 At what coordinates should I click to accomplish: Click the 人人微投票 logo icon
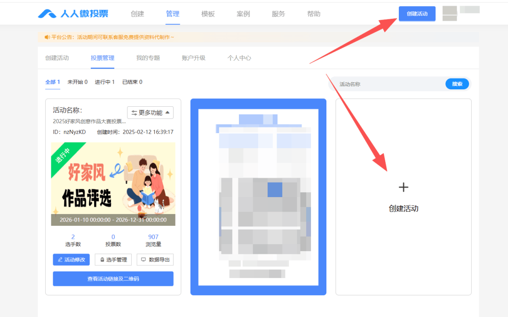48,14
